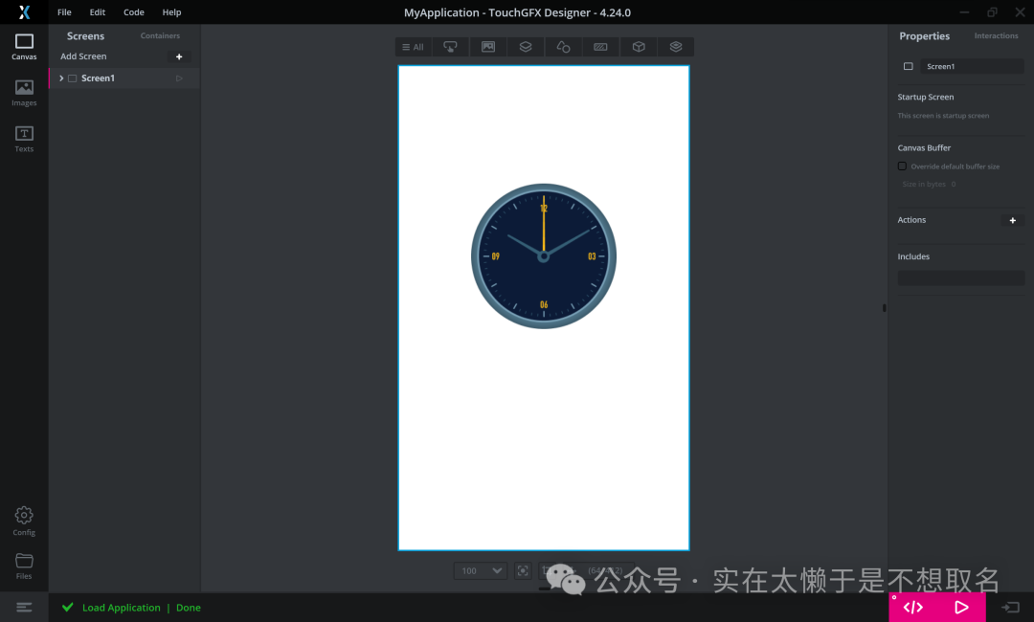Open the Progress Indicators widget category

tap(600, 47)
